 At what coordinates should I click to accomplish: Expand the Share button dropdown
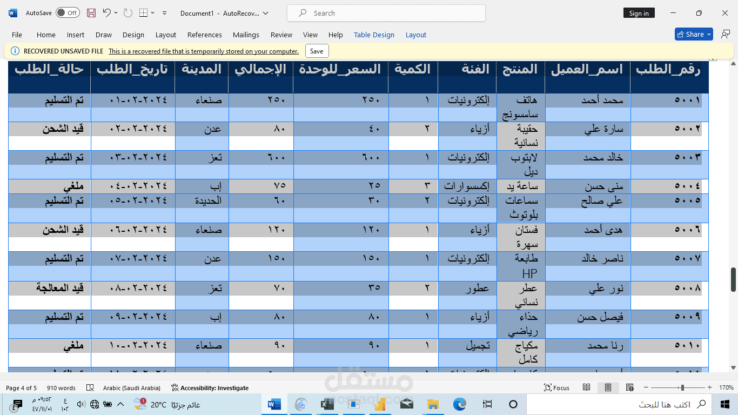709,34
